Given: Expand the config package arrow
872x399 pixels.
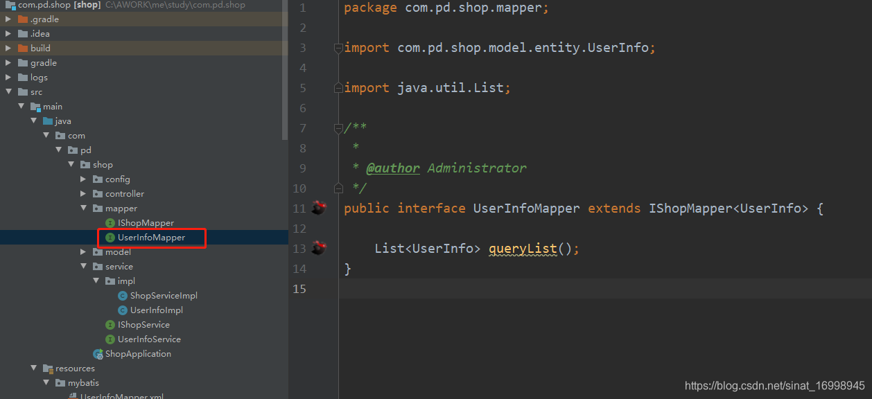Looking at the screenshot, I should click(83, 179).
